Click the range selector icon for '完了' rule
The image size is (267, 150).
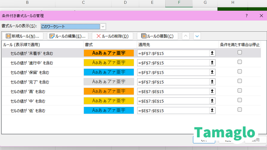click(x=212, y=82)
